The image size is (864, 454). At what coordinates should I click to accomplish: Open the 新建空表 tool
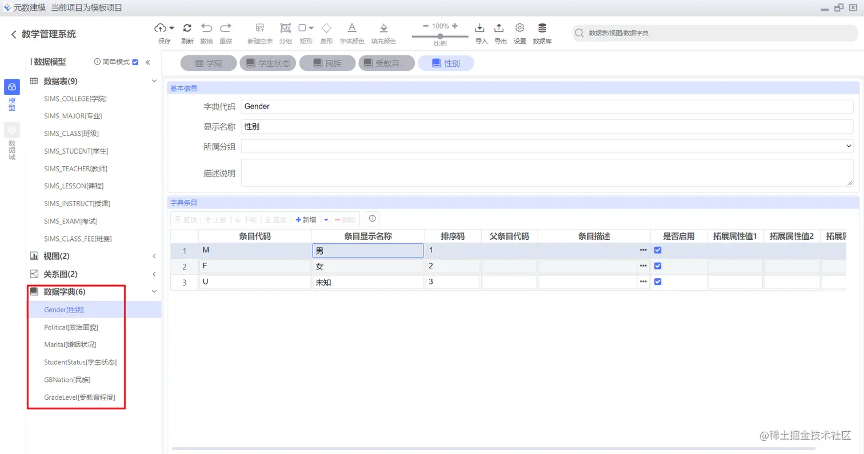(x=259, y=27)
